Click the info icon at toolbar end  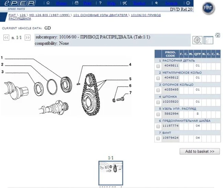pos(188,3)
